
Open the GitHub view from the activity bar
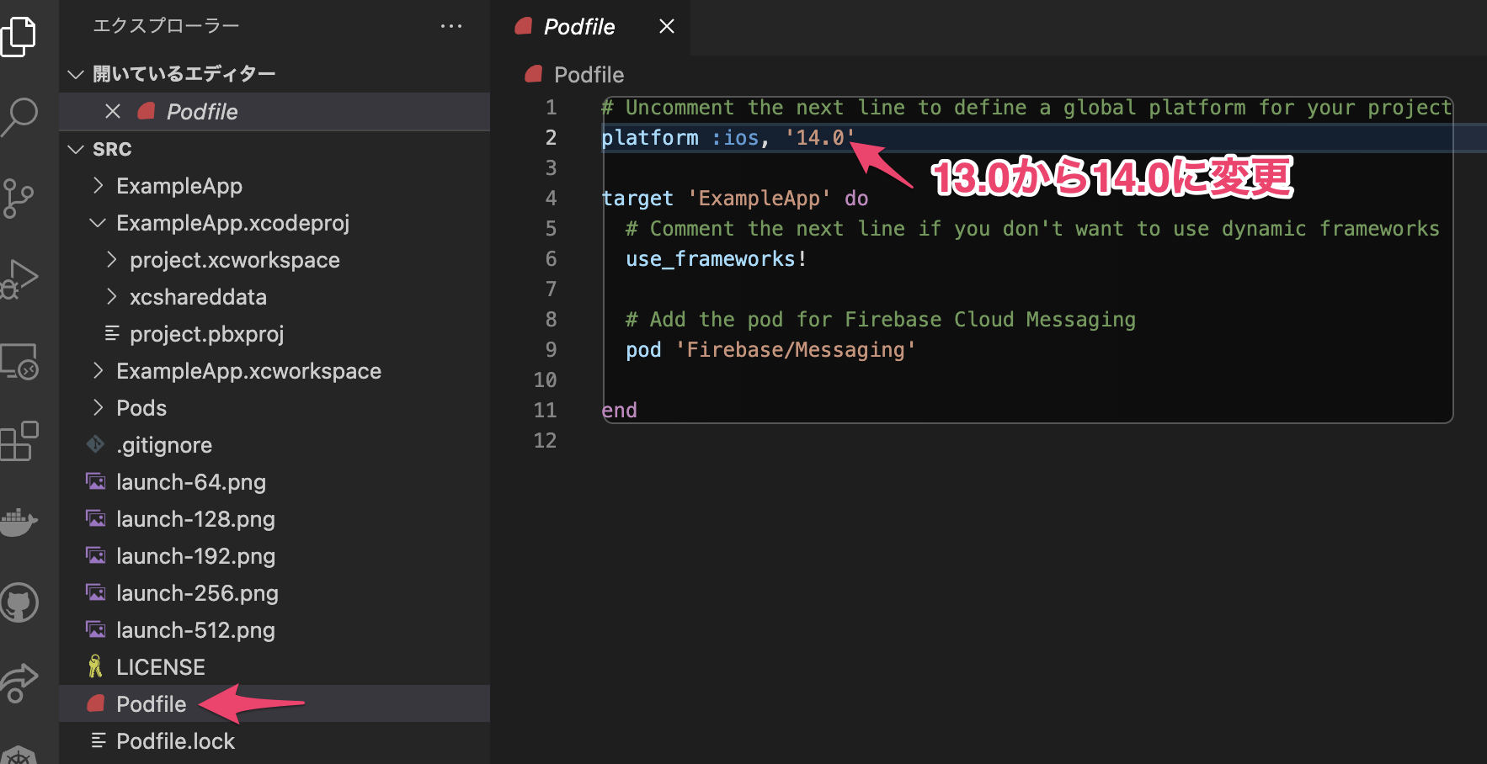pos(20,602)
